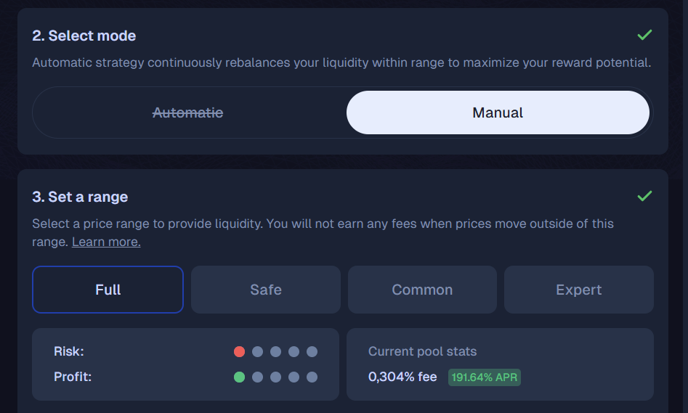Select the Safe range preset

coord(266,290)
